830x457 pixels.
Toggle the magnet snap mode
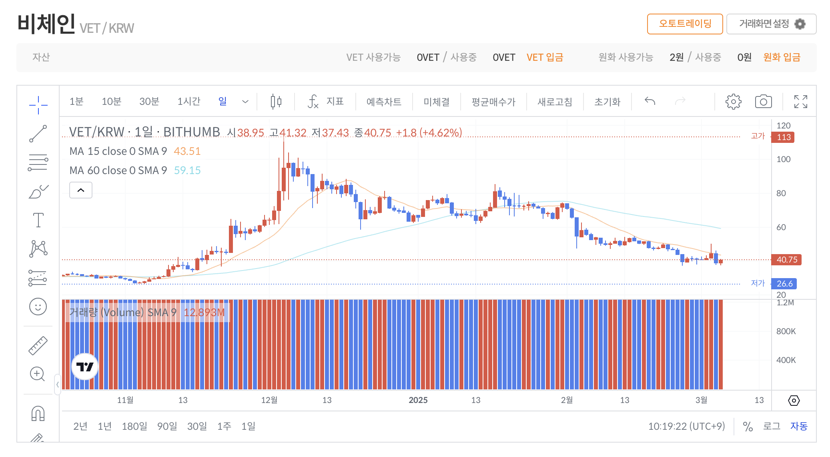click(x=38, y=413)
